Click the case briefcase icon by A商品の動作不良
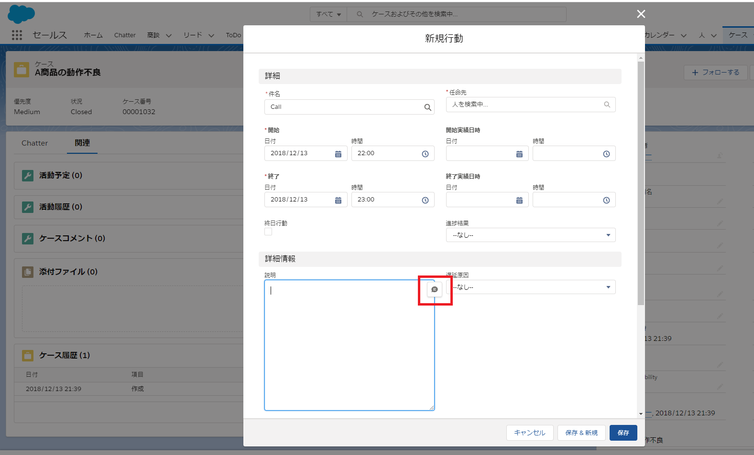The height and width of the screenshot is (455, 754). click(22, 70)
